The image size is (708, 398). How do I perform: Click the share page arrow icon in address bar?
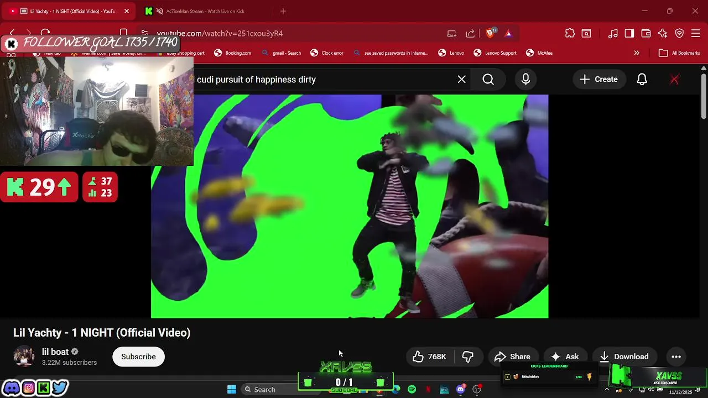[470, 33]
